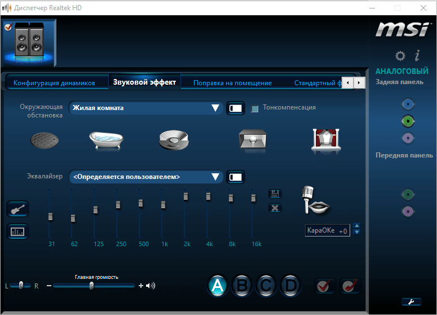Choose the stone room environment preset
The height and width of the screenshot is (315, 437).
pos(253,139)
